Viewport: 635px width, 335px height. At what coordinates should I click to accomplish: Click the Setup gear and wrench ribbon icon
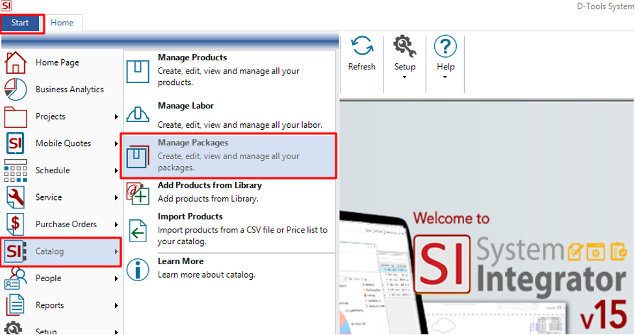click(404, 45)
